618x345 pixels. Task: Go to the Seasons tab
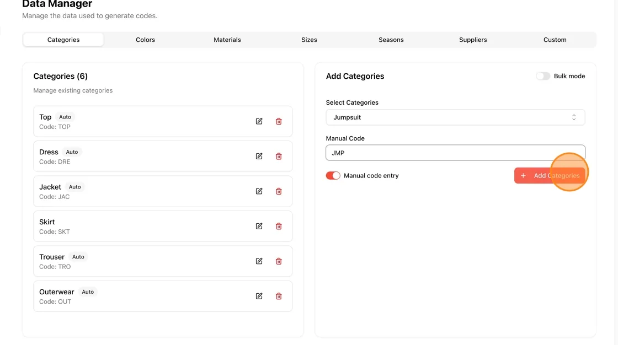391,40
